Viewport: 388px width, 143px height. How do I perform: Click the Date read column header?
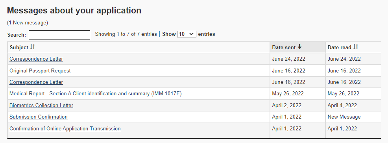pos(353,47)
